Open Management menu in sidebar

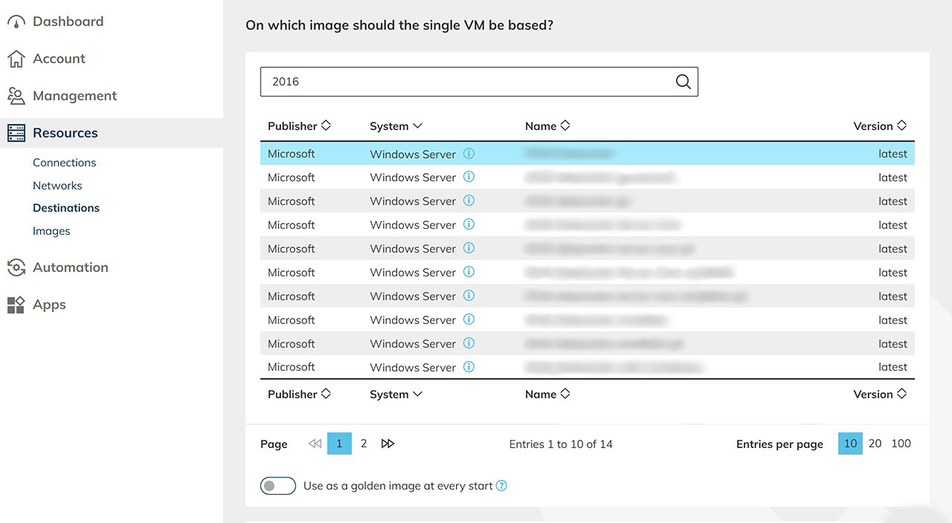click(74, 96)
